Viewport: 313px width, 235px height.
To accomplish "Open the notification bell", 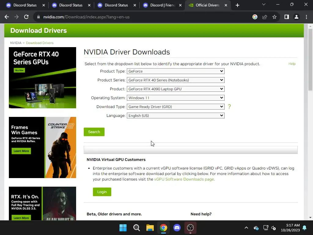I will (305, 228).
